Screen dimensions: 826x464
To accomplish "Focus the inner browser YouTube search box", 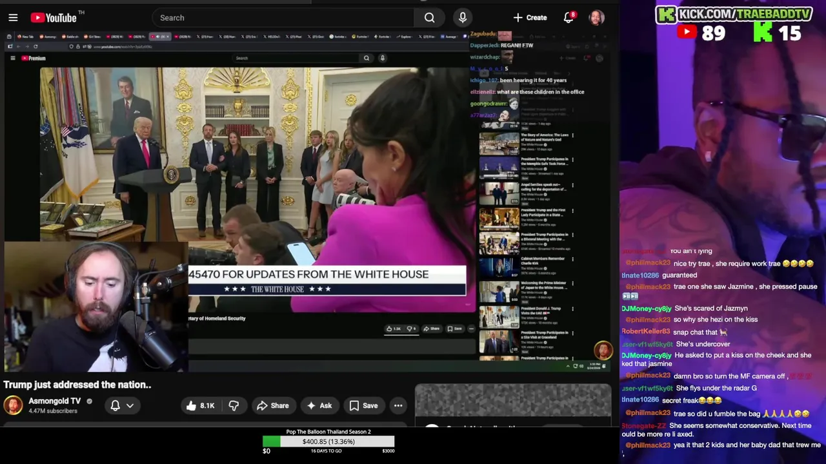I will click(x=296, y=58).
